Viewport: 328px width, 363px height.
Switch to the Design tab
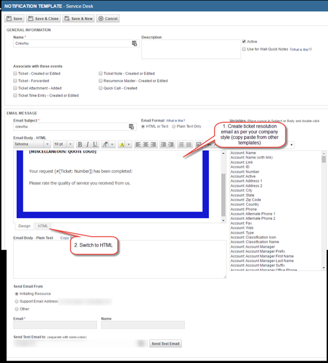[x=25, y=226]
